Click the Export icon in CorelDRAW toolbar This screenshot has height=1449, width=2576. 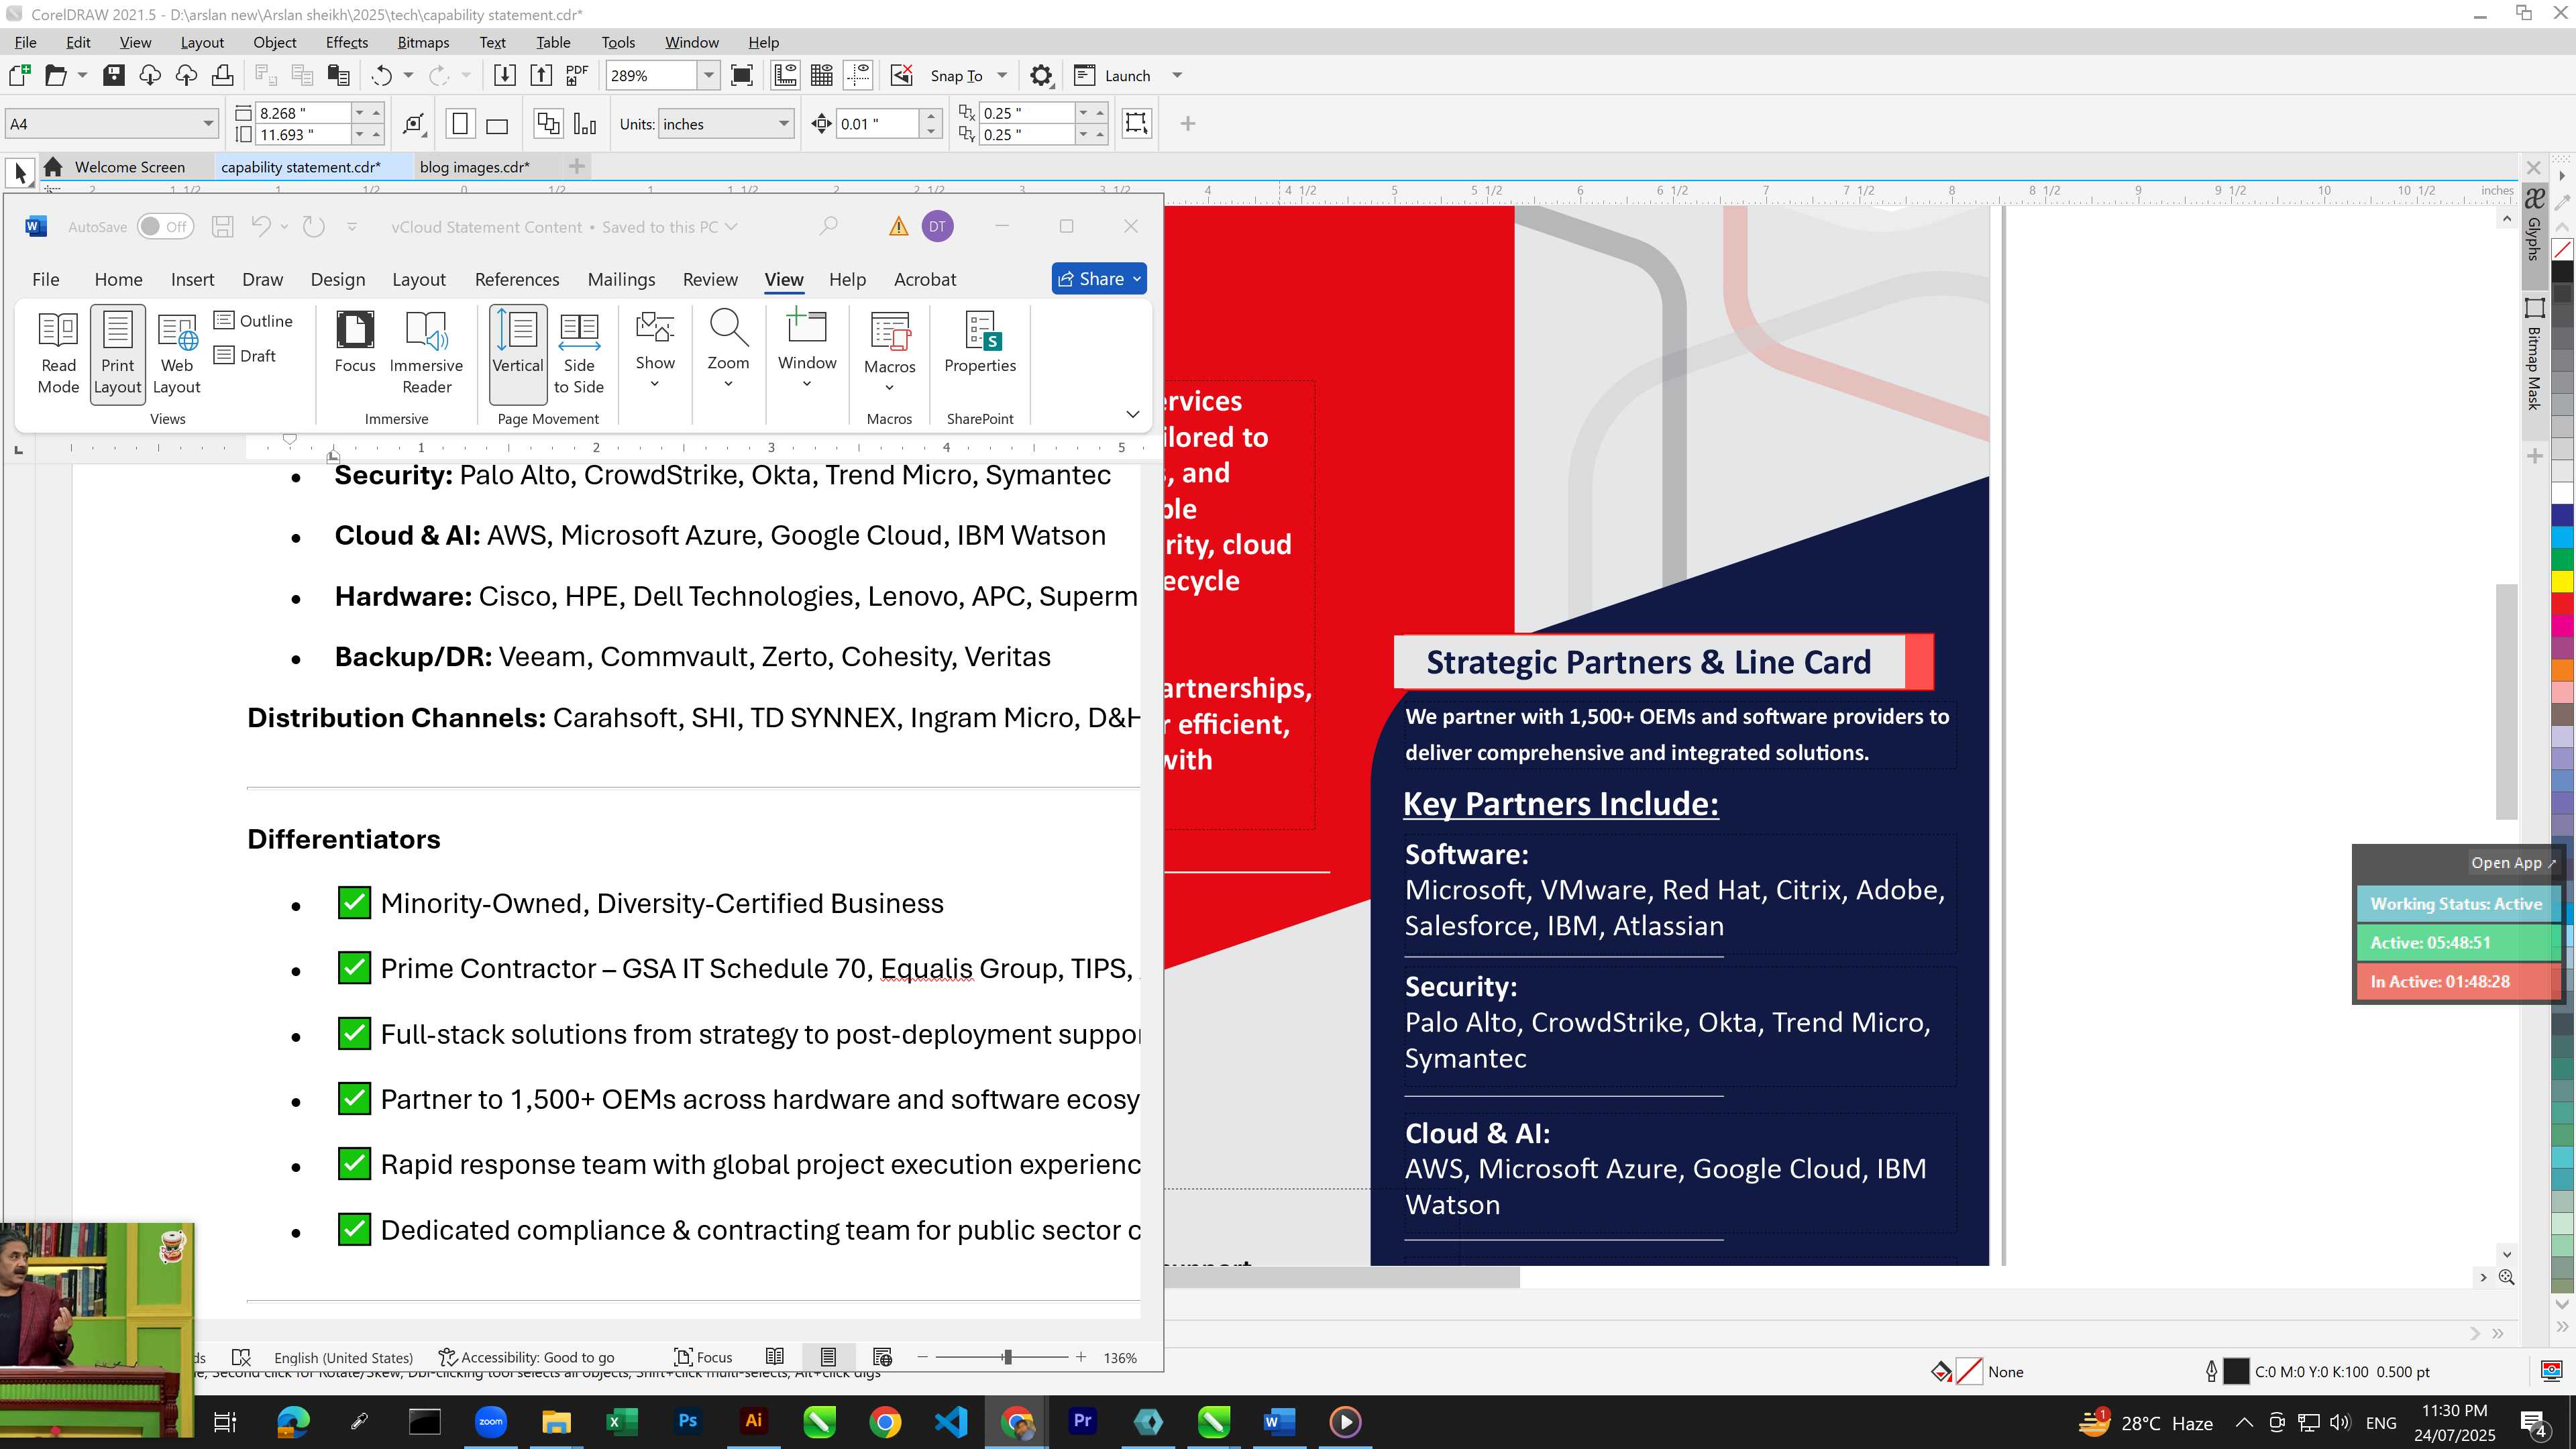[541, 76]
